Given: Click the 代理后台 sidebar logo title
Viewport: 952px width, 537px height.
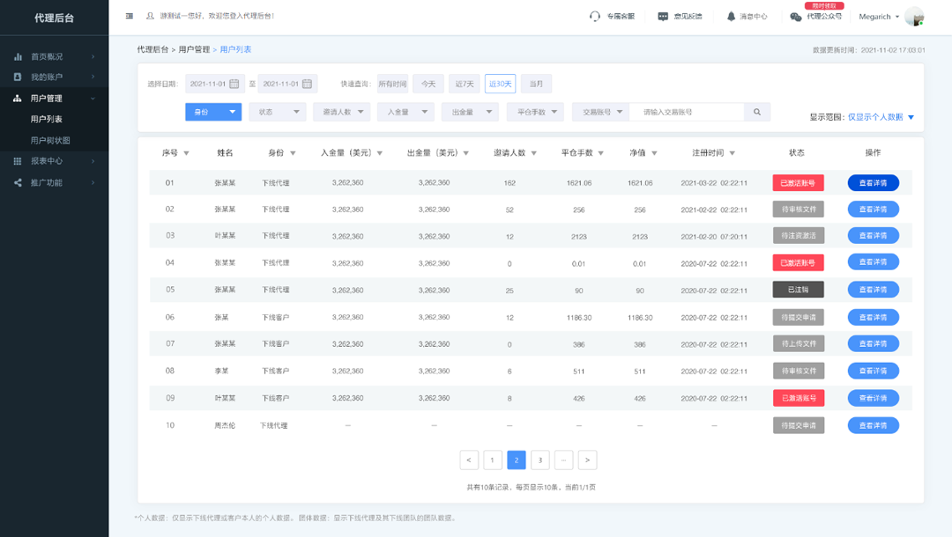Looking at the screenshot, I should pos(54,18).
